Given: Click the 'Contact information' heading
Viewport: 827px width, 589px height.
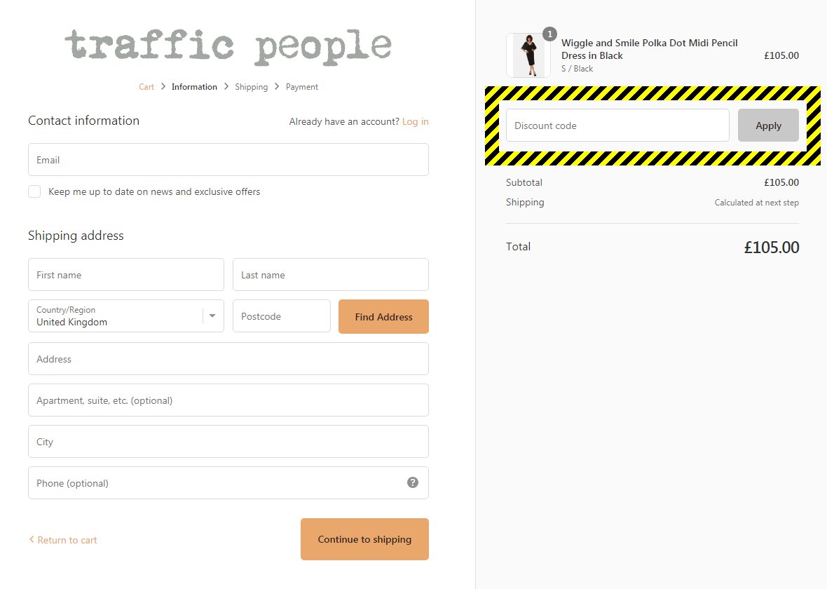Looking at the screenshot, I should [84, 121].
